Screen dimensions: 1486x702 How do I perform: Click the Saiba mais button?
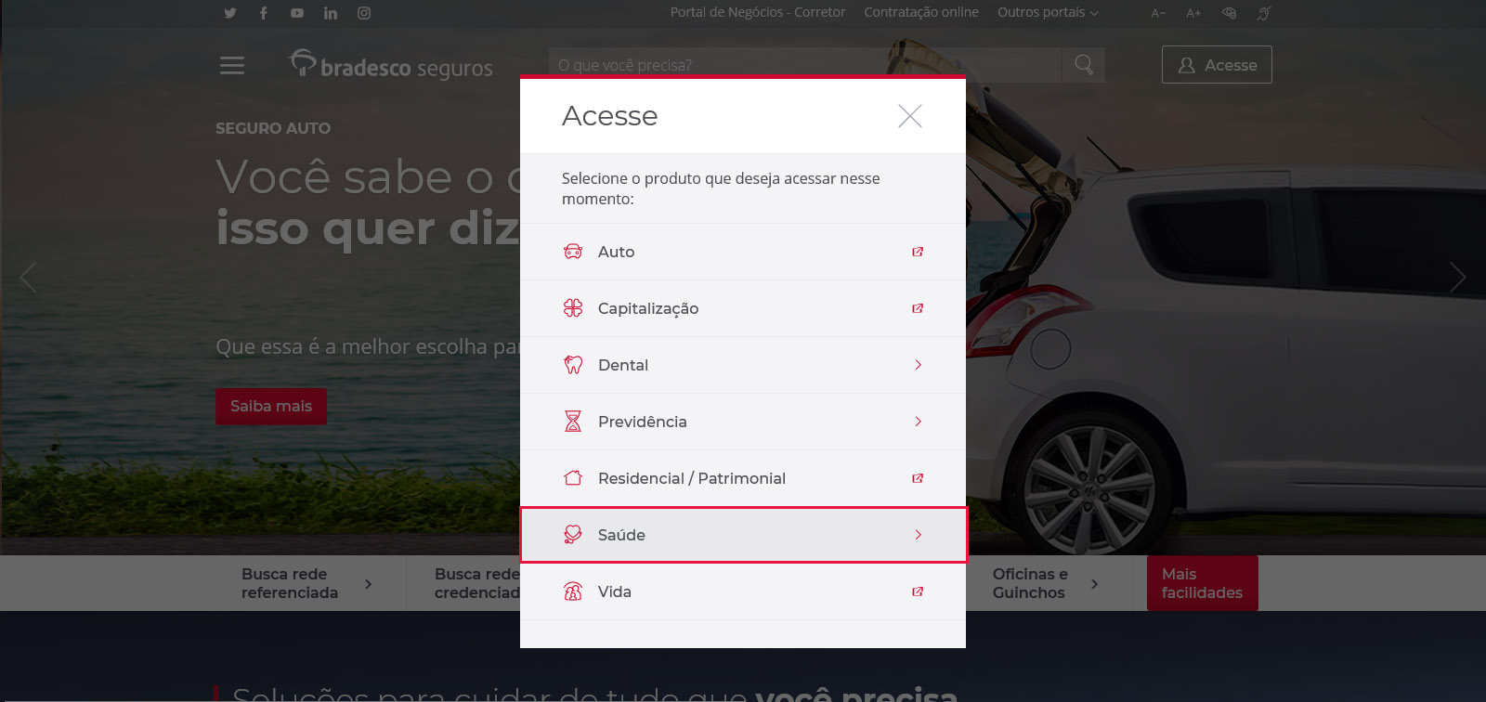(x=271, y=406)
